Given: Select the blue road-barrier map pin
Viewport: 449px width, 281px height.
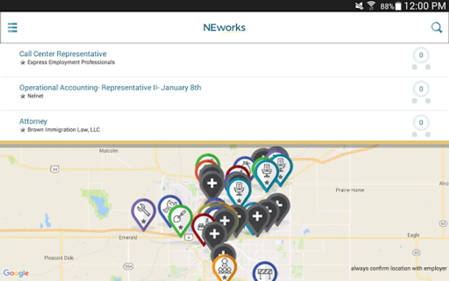Looking at the screenshot, I should (x=265, y=272).
